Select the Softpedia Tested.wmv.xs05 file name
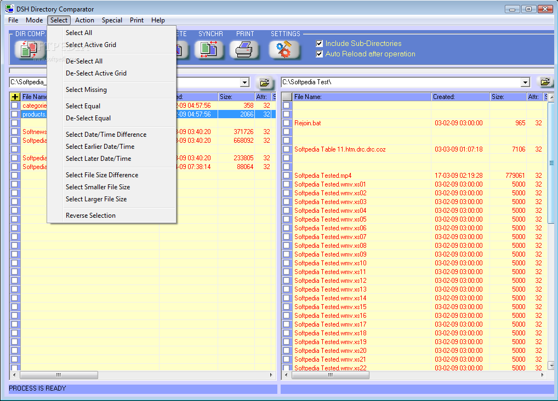 click(330, 219)
